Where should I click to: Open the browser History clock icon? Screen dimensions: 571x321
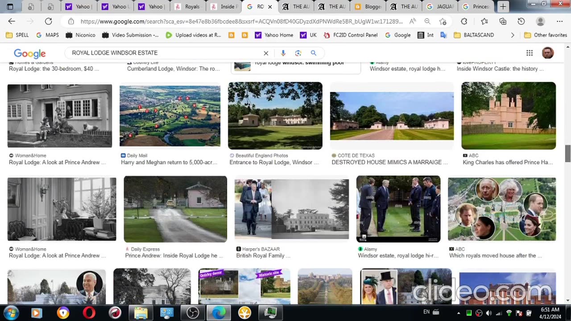coord(521,21)
